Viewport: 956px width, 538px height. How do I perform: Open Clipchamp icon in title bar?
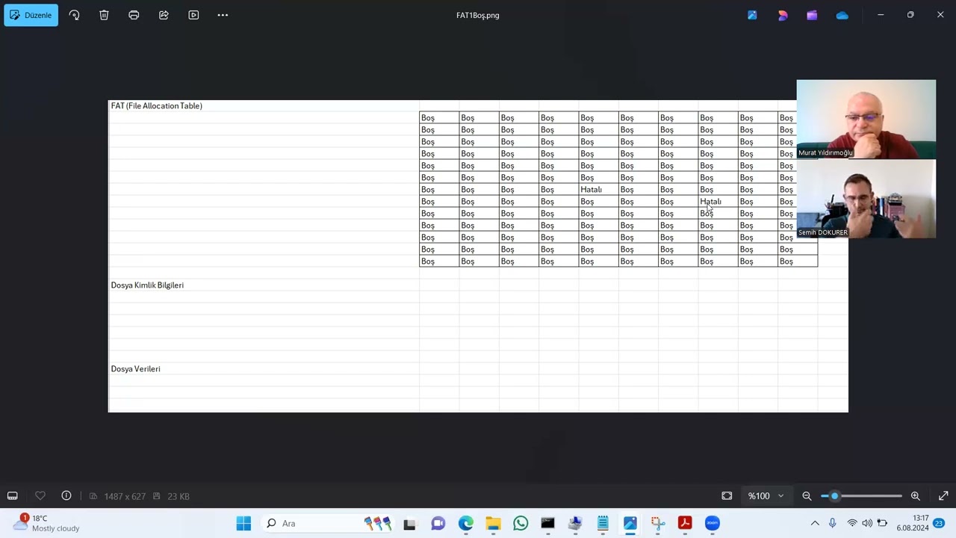click(812, 15)
